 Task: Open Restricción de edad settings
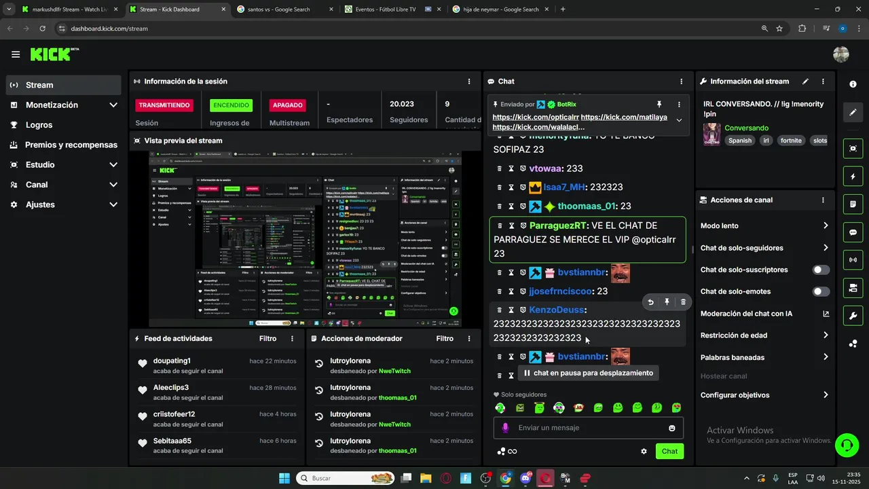tap(764, 336)
